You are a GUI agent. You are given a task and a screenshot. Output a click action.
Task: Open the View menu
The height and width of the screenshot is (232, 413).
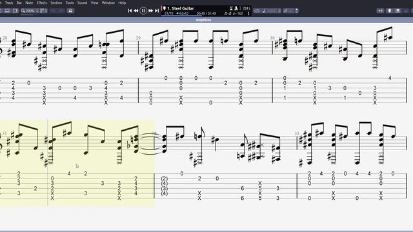point(94,3)
